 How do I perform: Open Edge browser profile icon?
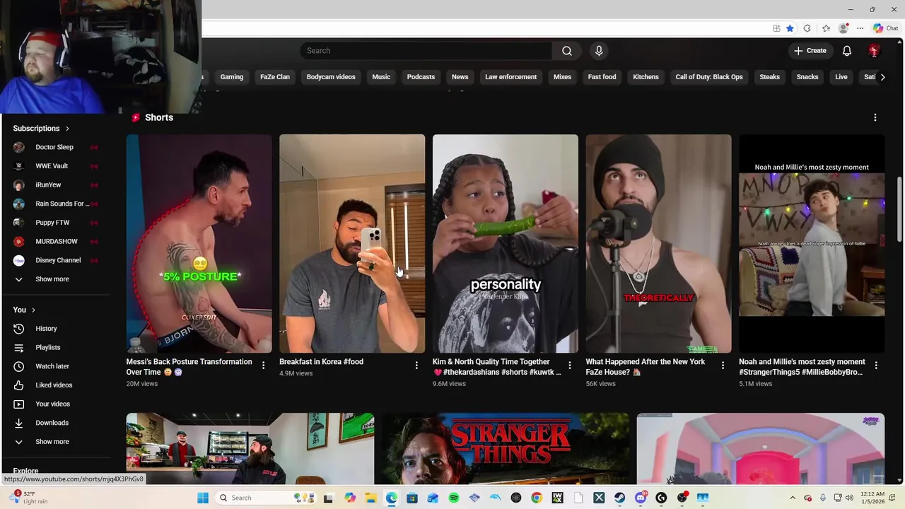coord(843,28)
